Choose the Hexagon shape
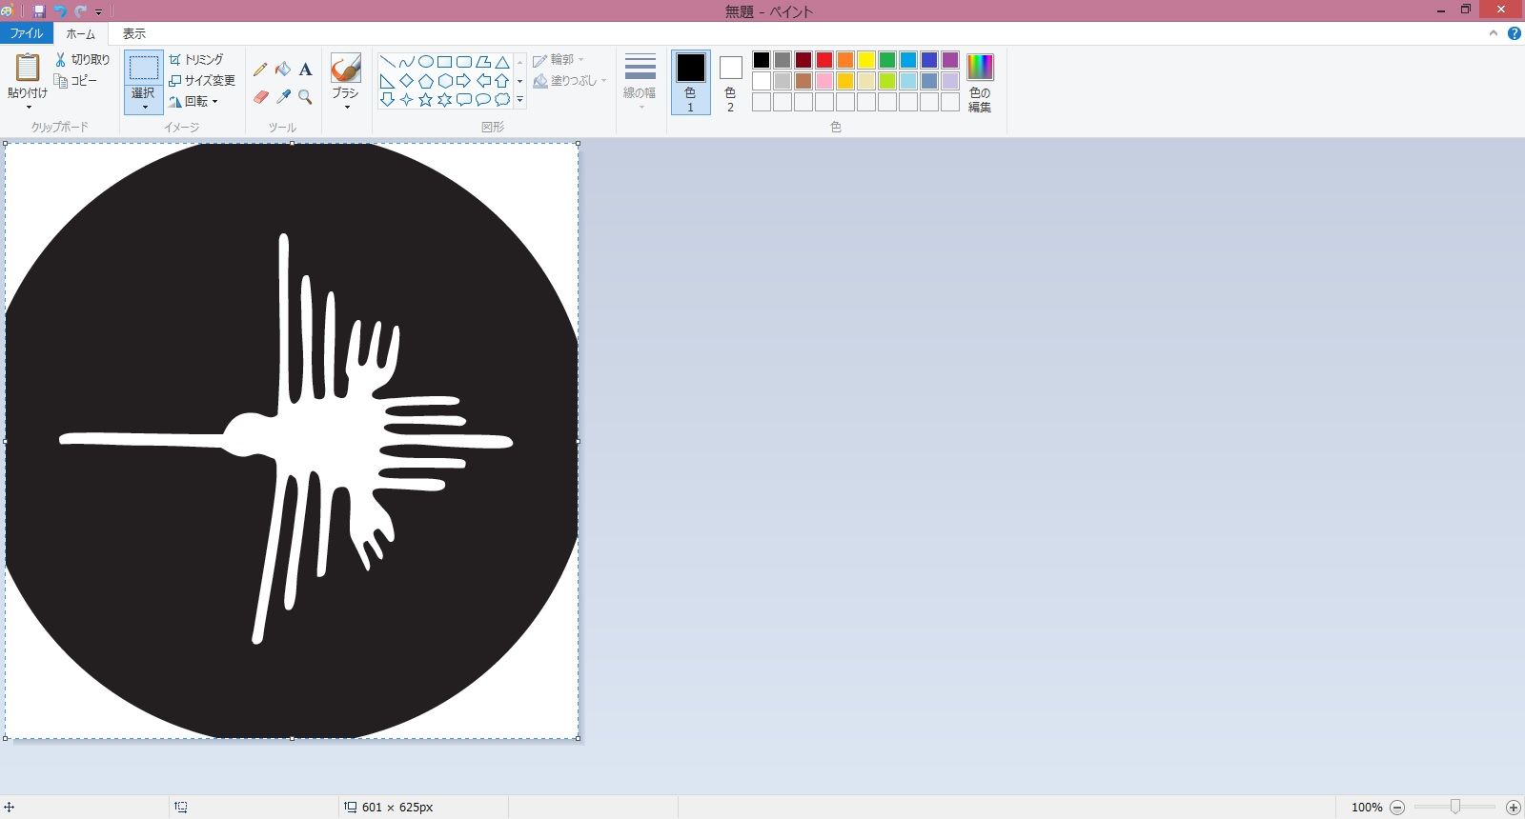 point(445,81)
